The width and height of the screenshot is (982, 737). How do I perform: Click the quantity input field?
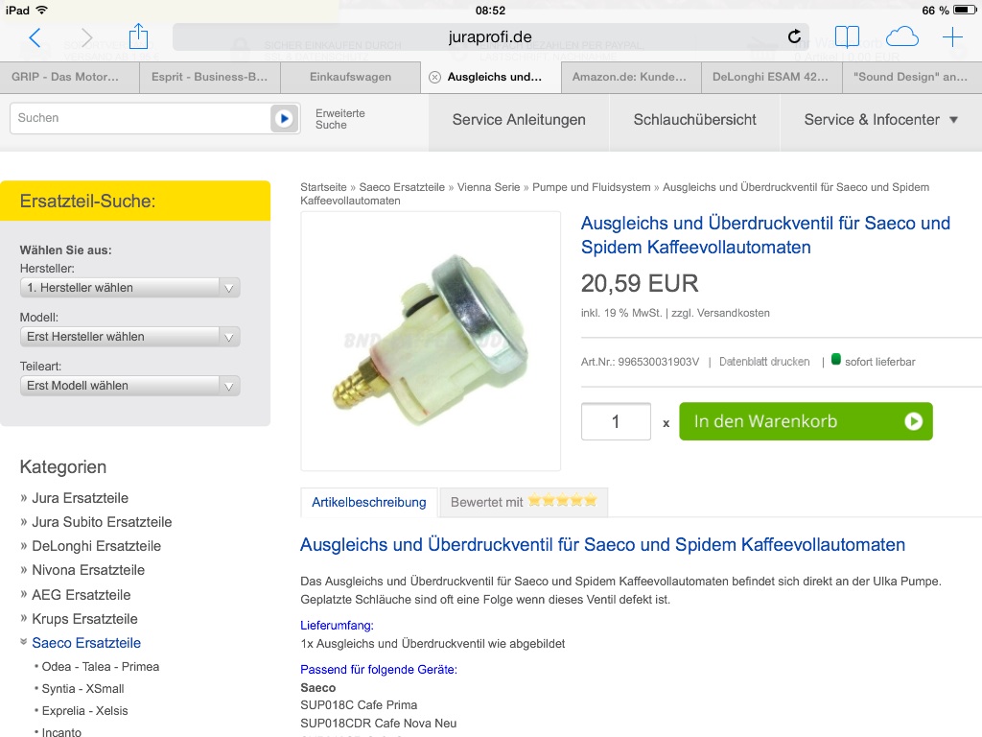[616, 421]
